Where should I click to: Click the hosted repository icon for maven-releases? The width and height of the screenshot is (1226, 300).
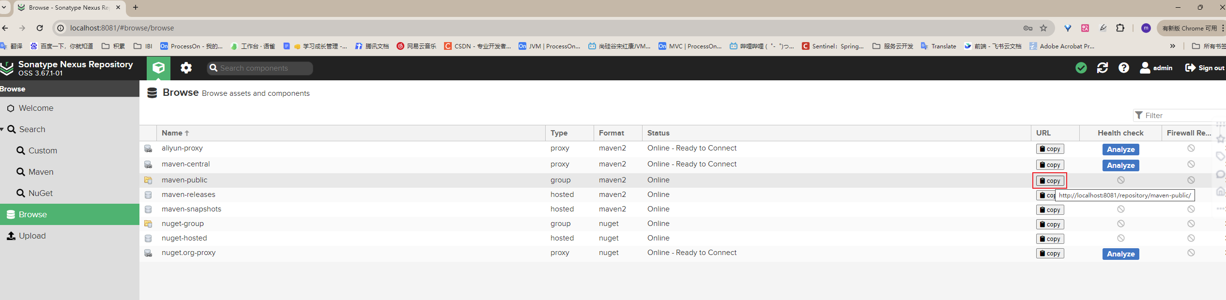[148, 195]
